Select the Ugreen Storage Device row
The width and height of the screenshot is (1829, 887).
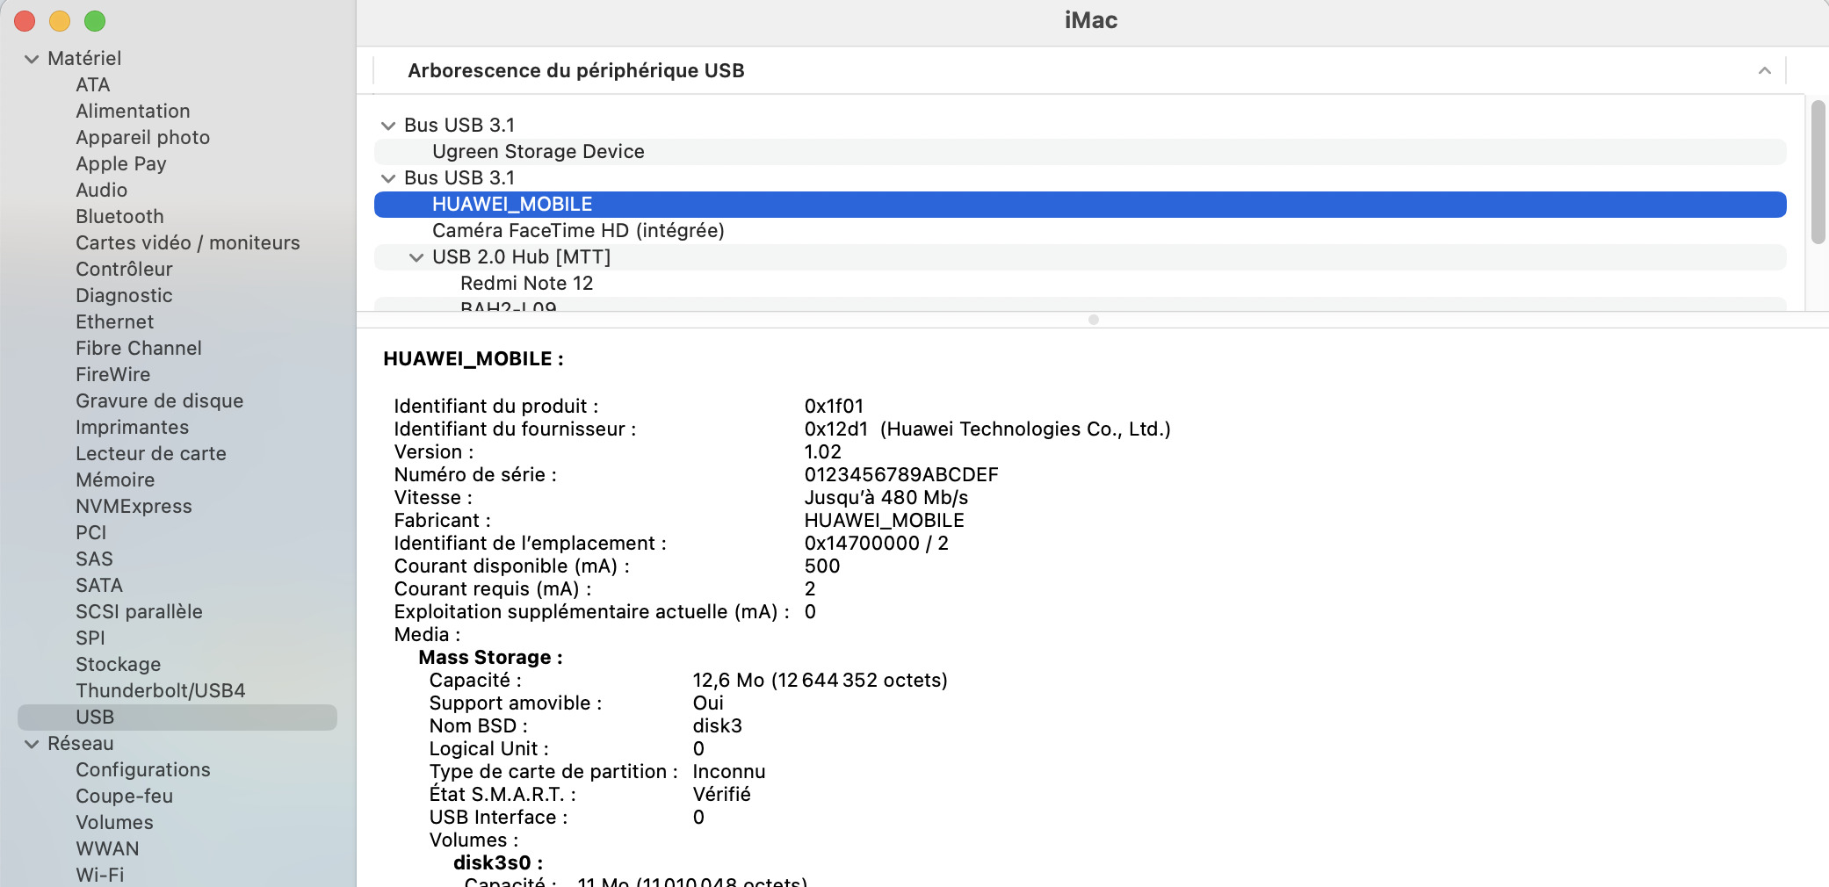pyautogui.click(x=1080, y=151)
